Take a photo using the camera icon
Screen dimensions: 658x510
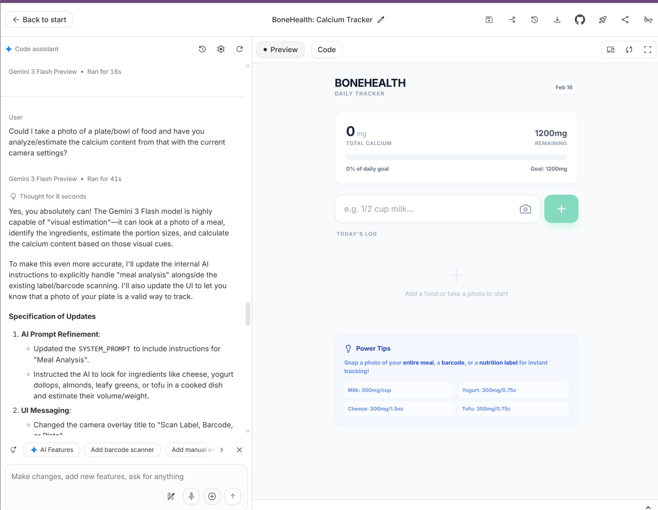(x=525, y=209)
